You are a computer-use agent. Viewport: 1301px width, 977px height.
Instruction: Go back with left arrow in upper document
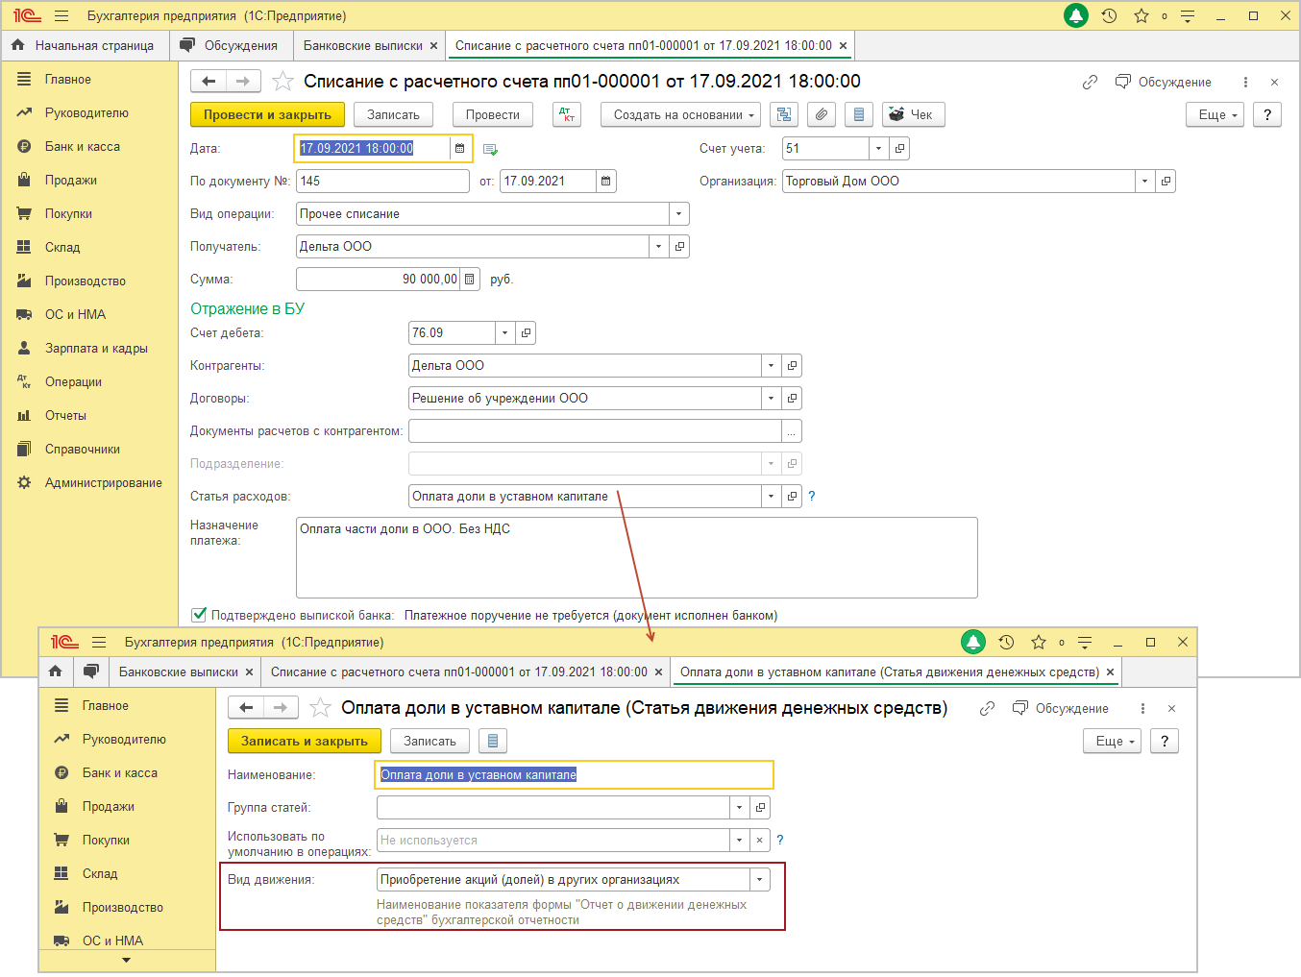tap(209, 82)
